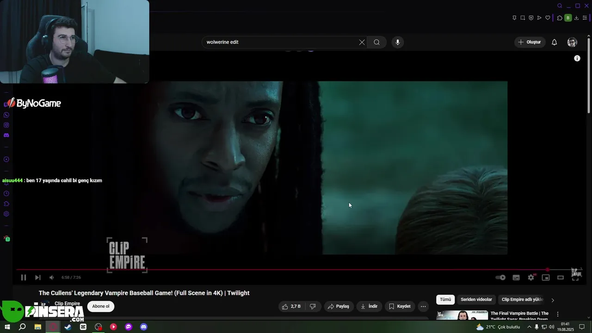Subscribe with the Abone ol button

tap(101, 306)
